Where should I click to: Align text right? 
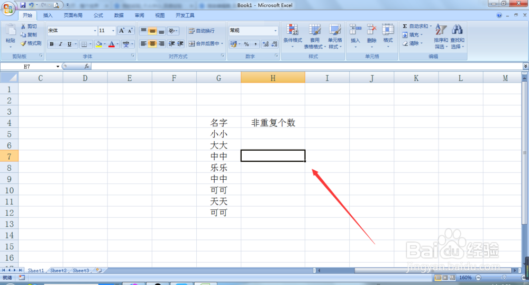pyautogui.click(x=161, y=43)
